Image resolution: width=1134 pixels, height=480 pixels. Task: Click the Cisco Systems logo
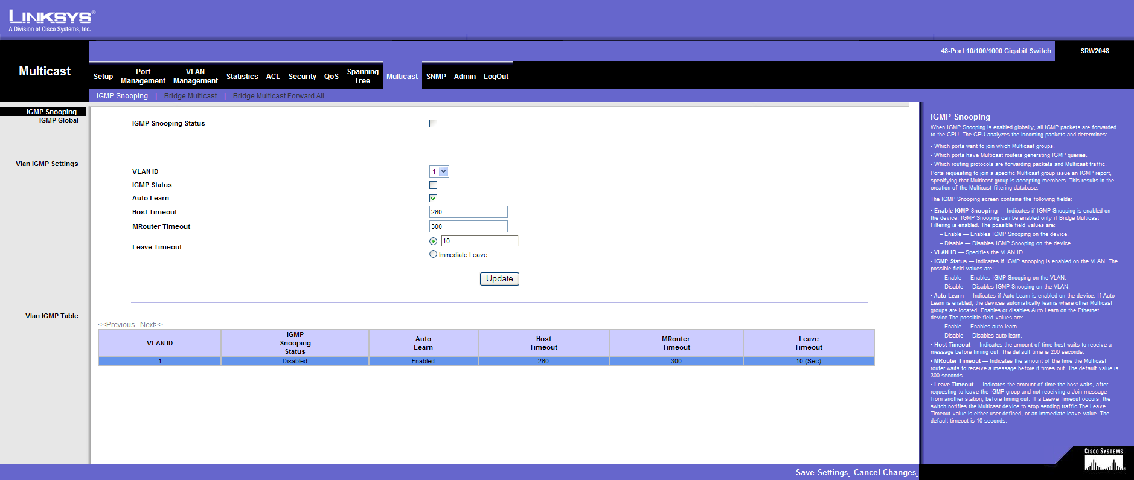[1103, 460]
